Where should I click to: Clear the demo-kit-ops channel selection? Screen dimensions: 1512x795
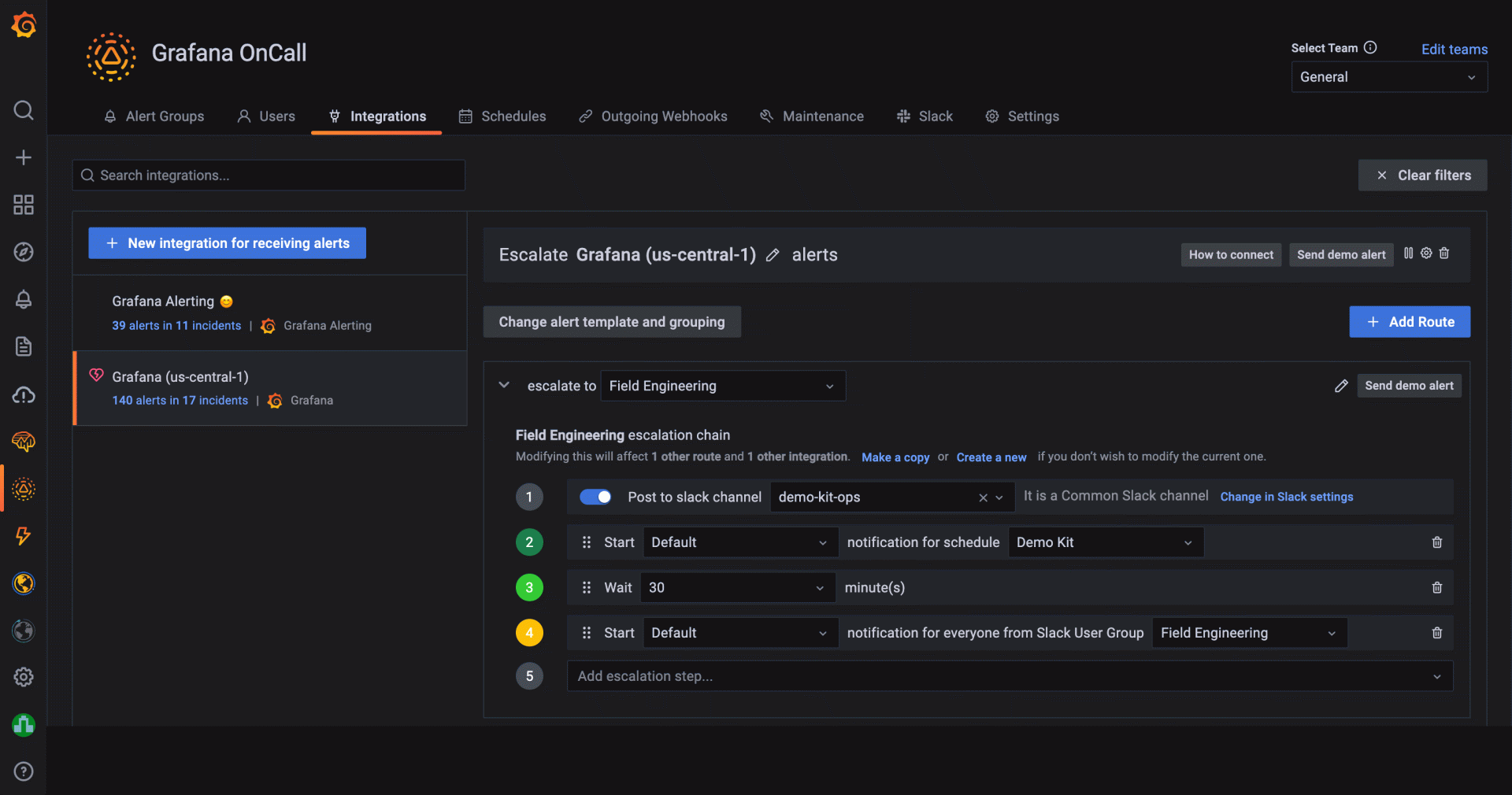[983, 497]
